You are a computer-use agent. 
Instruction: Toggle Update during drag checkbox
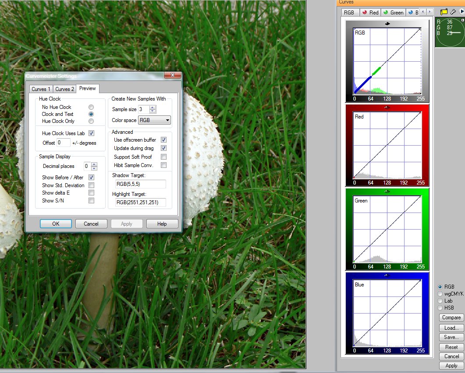coord(163,148)
